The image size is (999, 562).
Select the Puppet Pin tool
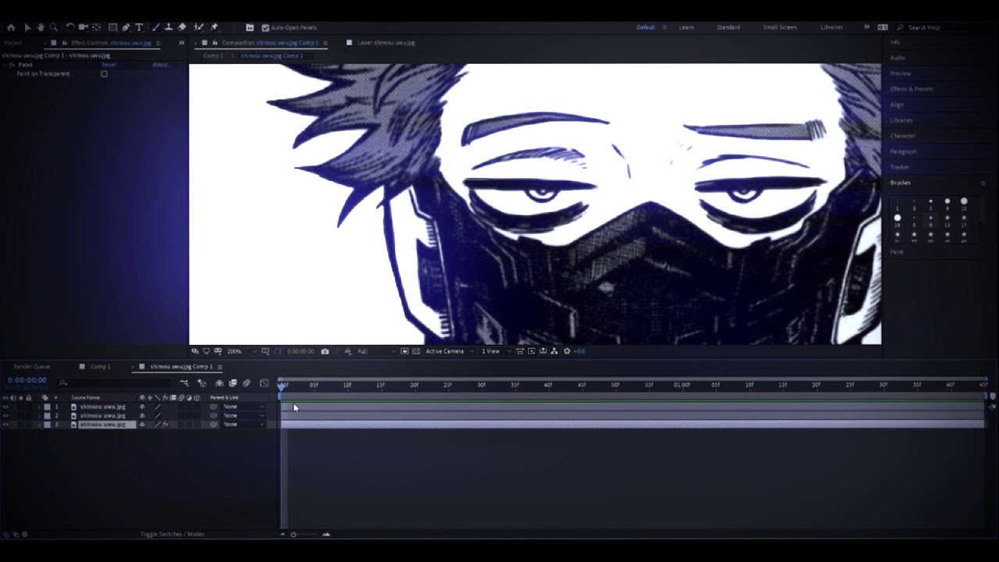[214, 27]
